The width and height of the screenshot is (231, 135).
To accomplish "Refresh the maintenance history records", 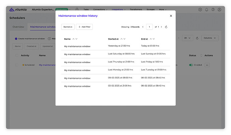I will pos(166,27).
